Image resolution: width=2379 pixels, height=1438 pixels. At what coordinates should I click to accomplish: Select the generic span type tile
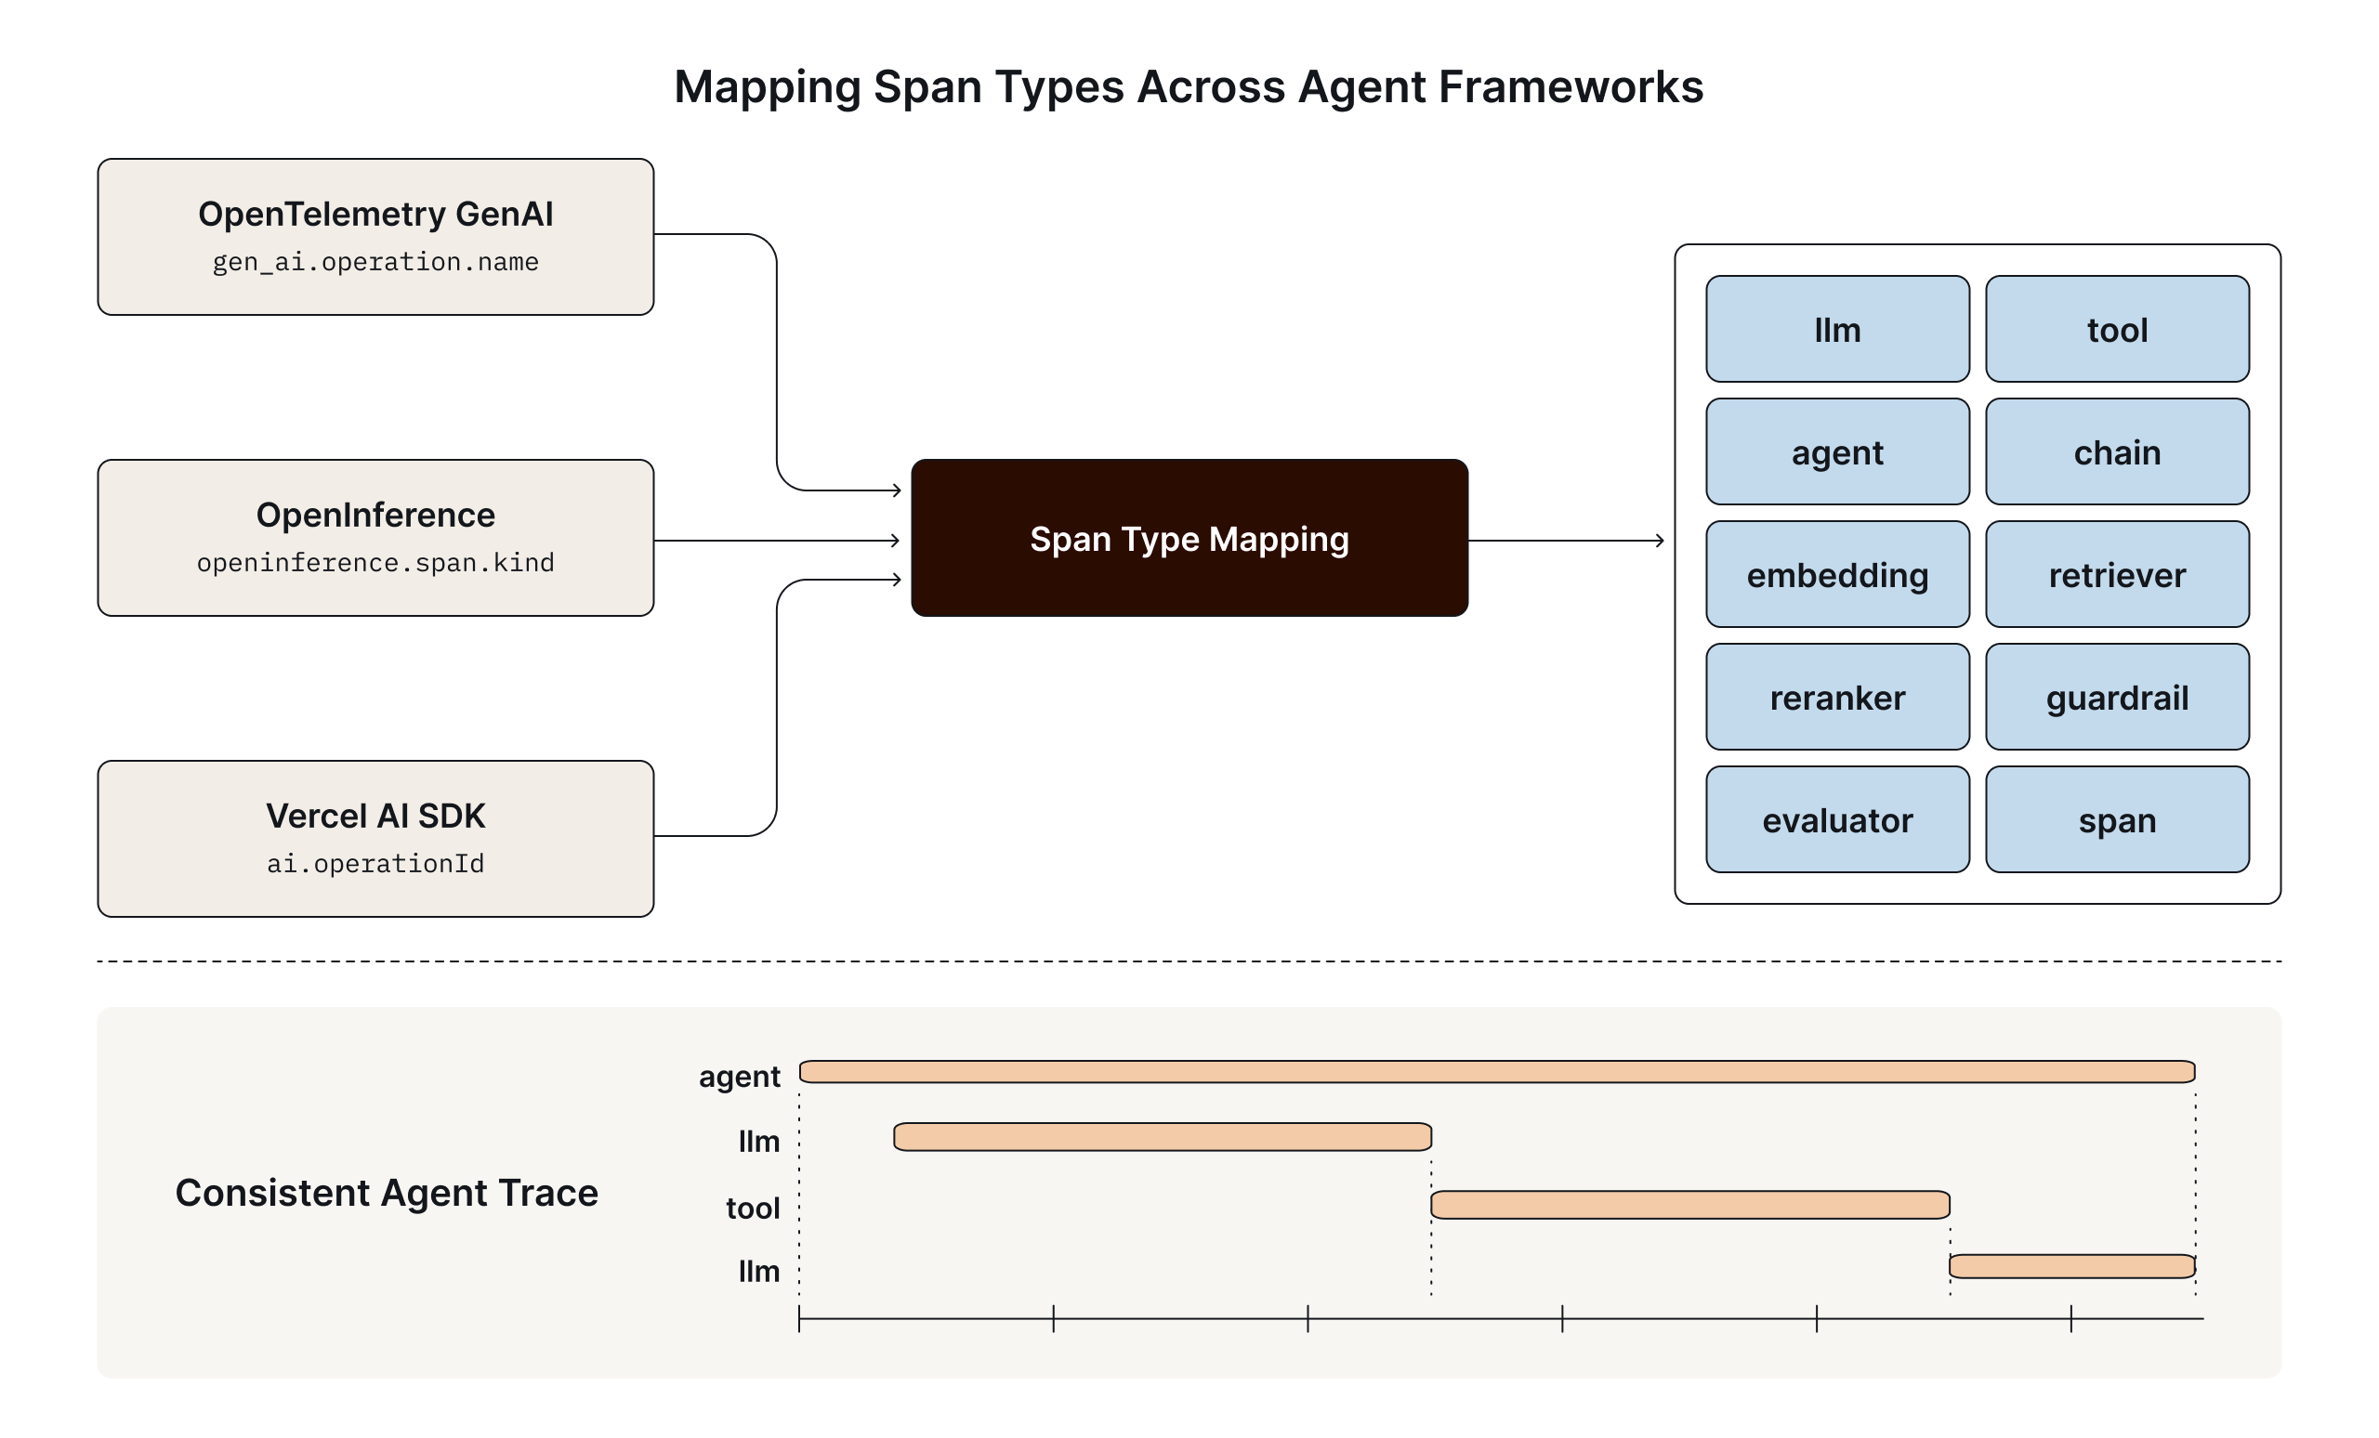(x=2117, y=819)
